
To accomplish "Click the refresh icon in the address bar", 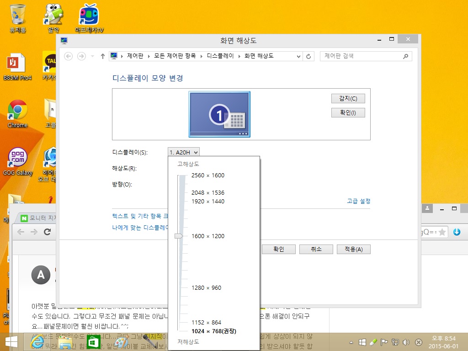I will point(308,56).
